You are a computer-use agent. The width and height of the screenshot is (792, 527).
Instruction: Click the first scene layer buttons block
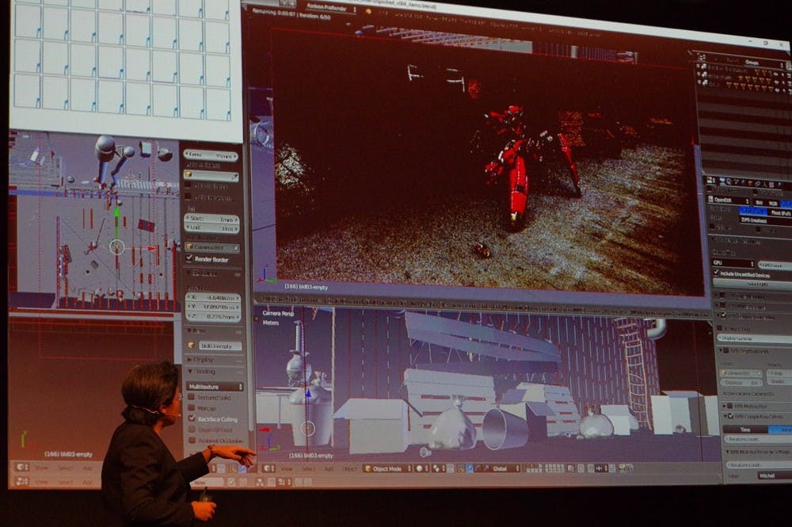point(532,469)
